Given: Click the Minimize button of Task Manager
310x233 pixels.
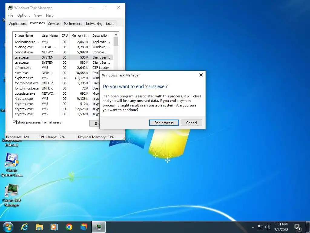Looking at the screenshot, I should pos(91,8).
